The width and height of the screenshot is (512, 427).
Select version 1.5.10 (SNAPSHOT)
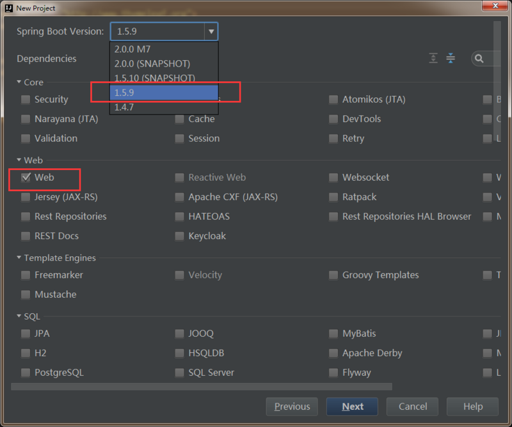164,78
